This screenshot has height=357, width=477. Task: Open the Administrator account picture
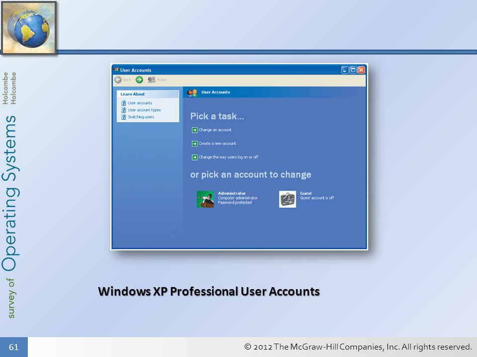click(x=205, y=199)
